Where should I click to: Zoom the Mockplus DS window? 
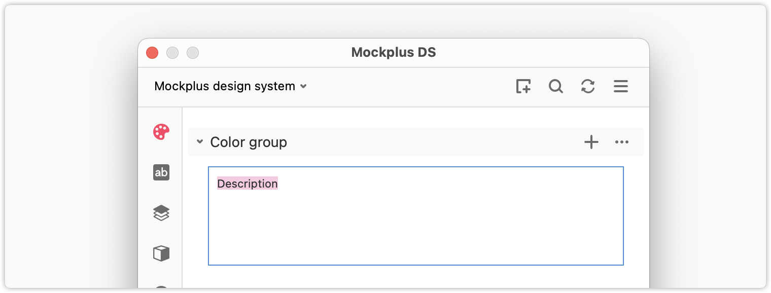point(193,53)
